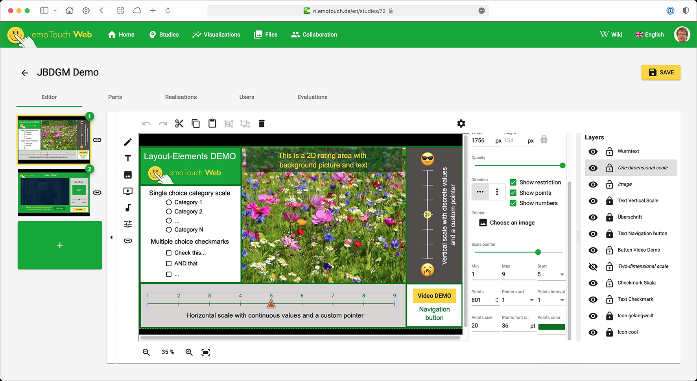Add a scale sliders element
The width and height of the screenshot is (697, 381).
pos(128,224)
